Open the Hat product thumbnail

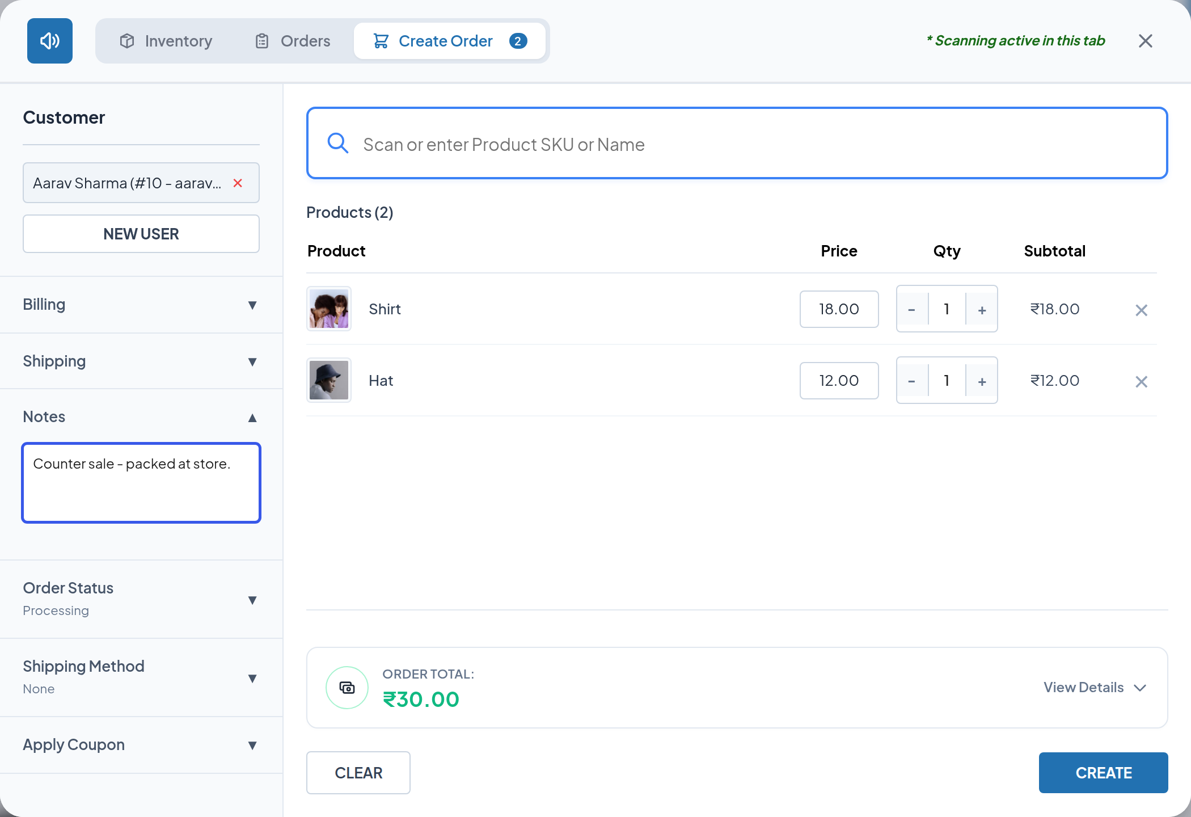click(x=329, y=380)
